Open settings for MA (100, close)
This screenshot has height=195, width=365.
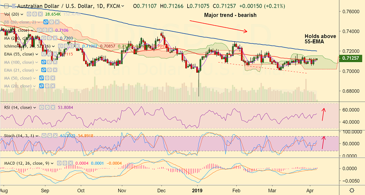(49, 62)
